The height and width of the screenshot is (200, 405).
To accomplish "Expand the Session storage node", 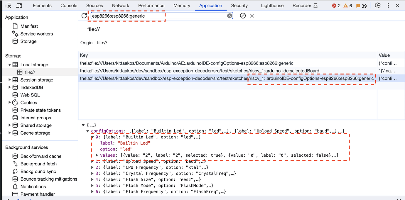I will pyautogui.click(x=9, y=80).
